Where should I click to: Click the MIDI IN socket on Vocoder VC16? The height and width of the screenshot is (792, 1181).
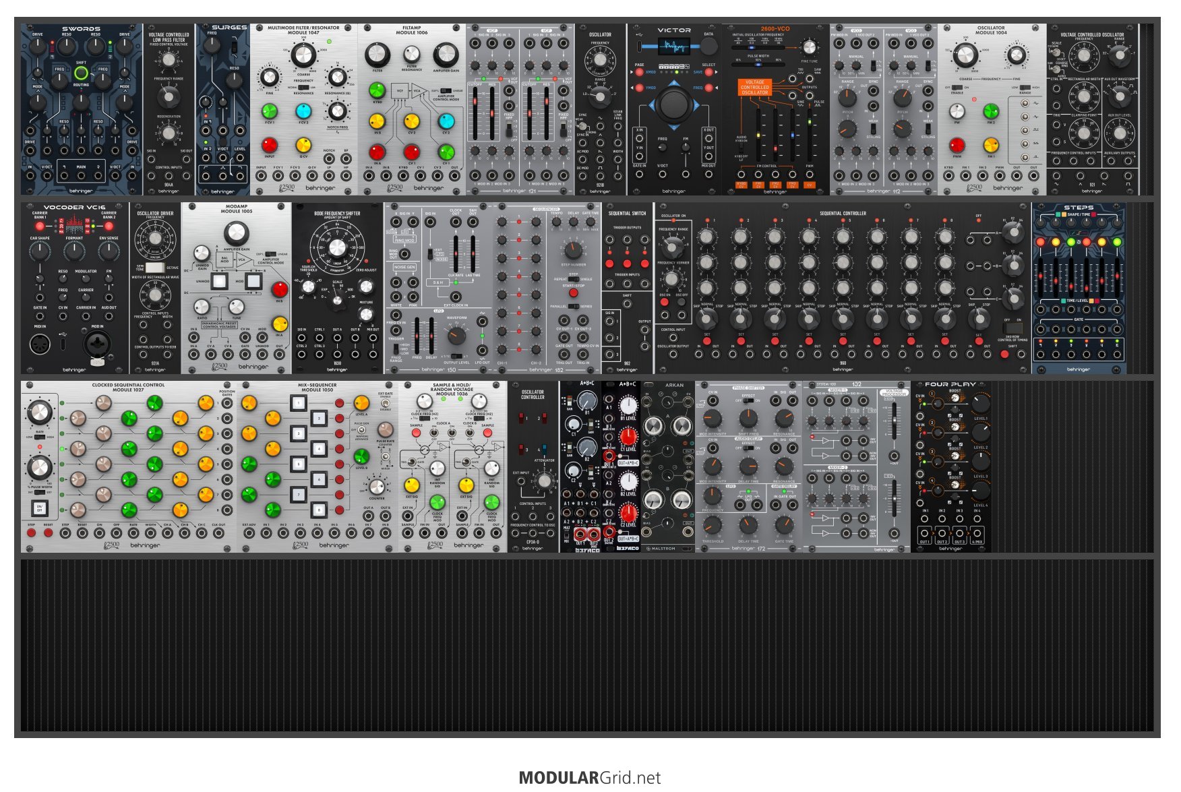(40, 344)
